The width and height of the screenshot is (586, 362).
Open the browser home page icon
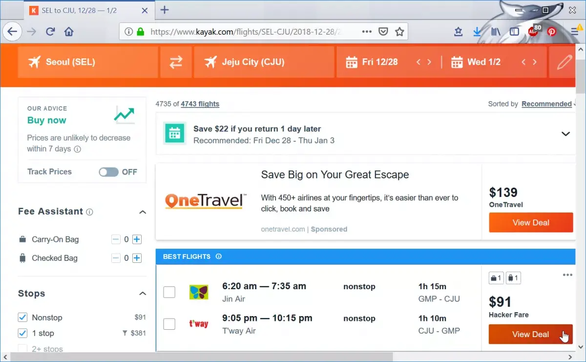point(69,32)
